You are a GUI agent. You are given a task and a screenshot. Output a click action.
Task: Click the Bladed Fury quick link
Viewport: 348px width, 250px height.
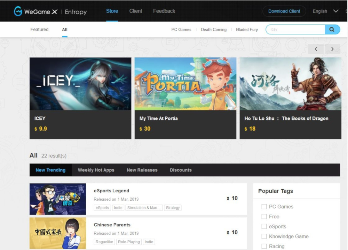point(247,30)
